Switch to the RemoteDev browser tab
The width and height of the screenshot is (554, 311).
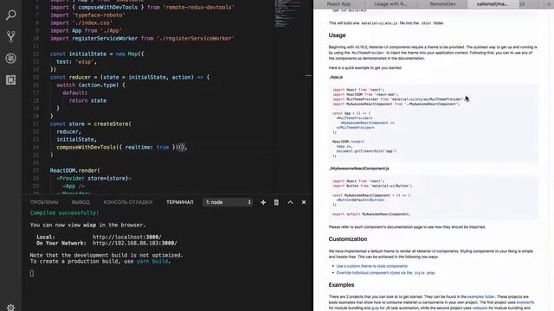(x=442, y=3)
